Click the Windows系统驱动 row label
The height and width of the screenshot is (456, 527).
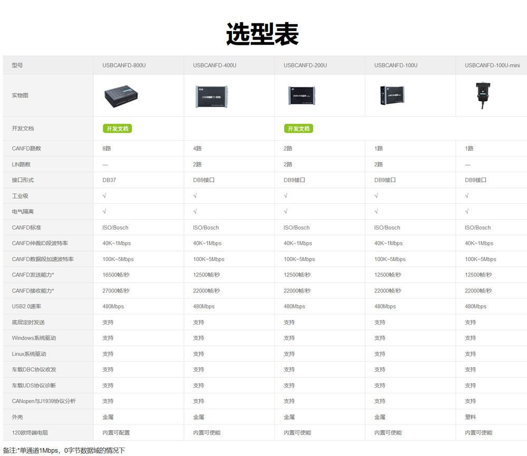pos(34,338)
